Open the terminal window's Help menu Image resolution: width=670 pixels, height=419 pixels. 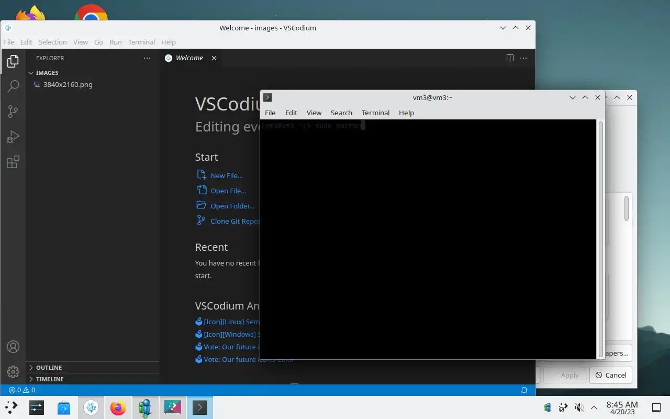[x=406, y=113]
